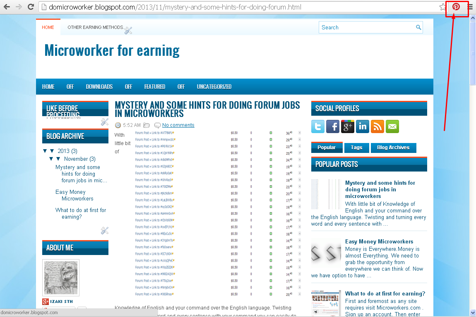Open the Facebook social profile icon
This screenshot has width=476, height=317.
coord(332,126)
